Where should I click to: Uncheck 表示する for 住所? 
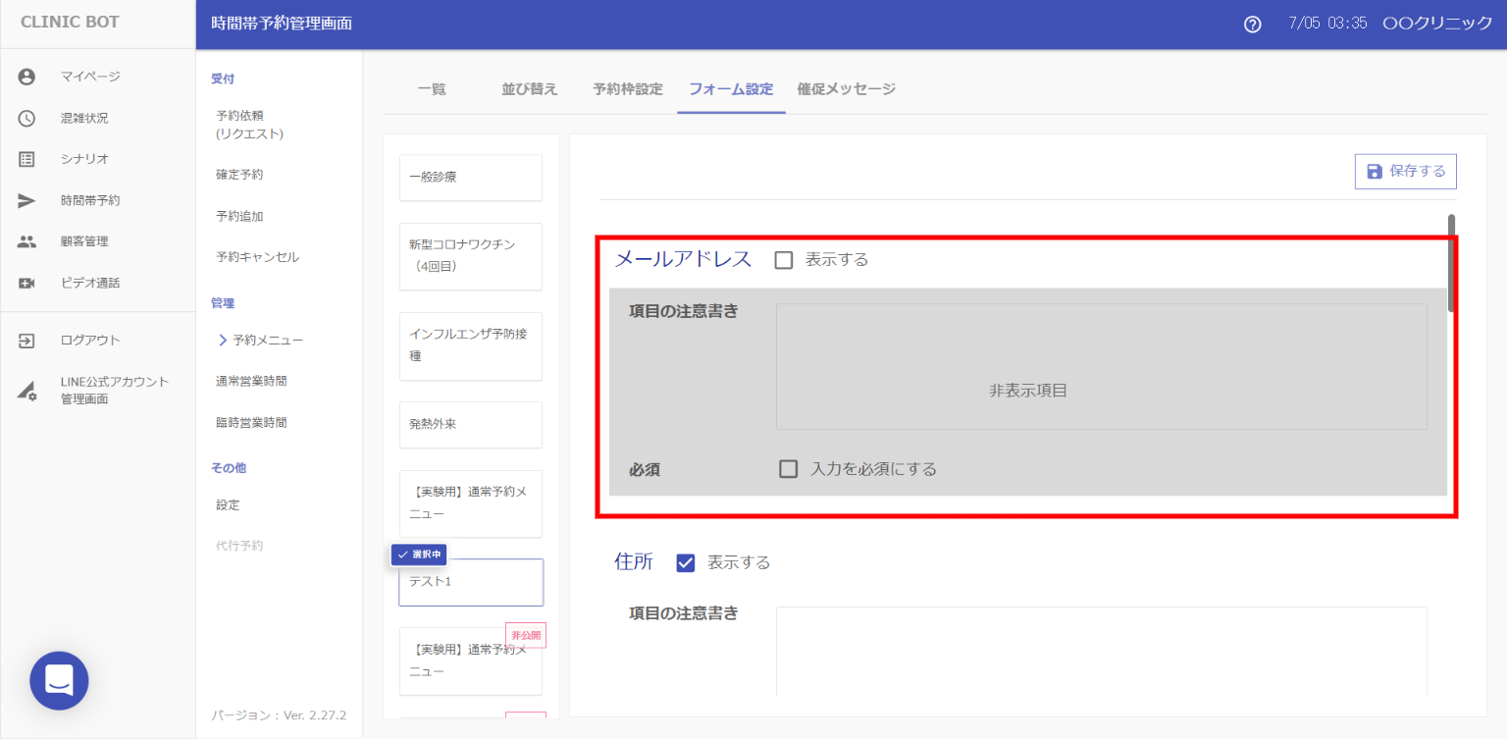pos(686,563)
